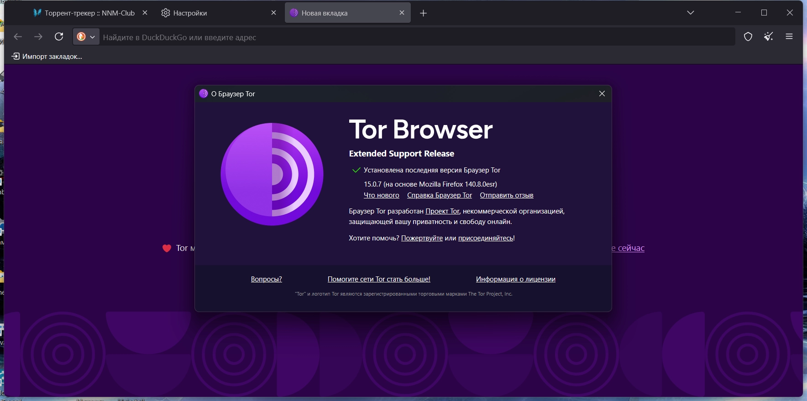
Task: Close the Настройки tab
Action: click(x=273, y=13)
